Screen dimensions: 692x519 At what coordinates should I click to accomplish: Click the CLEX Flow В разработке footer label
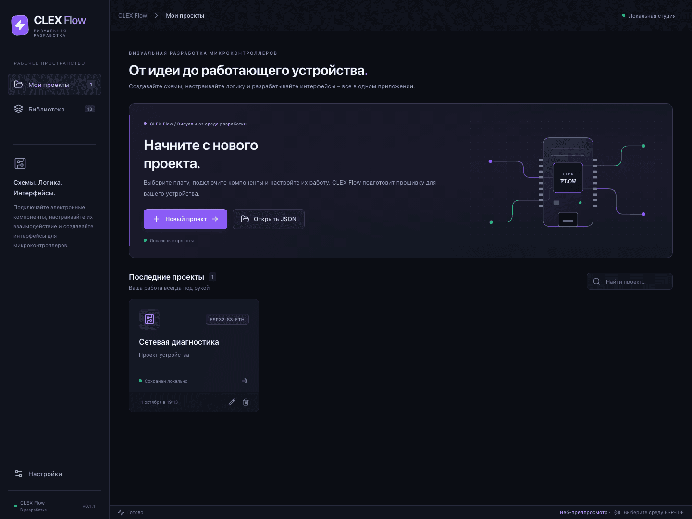(33, 507)
